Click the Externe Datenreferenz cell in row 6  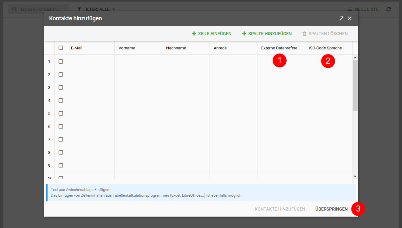pos(281,126)
